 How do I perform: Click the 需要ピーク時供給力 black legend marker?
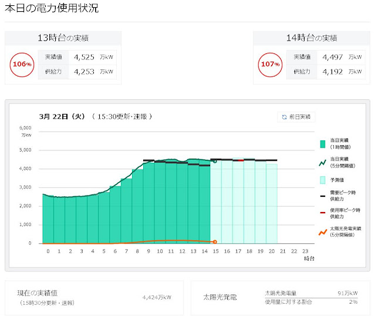pyautogui.click(x=323, y=196)
